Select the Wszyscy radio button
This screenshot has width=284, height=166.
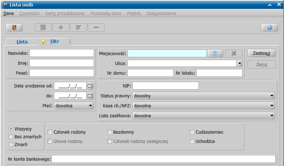pos(11,129)
